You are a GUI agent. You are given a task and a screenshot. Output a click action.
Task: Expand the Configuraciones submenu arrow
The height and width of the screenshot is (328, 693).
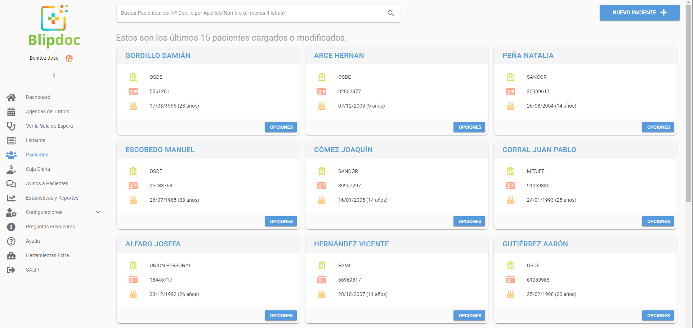[98, 212]
